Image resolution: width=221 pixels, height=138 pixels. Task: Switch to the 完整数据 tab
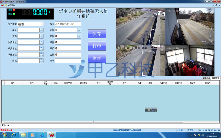click(206, 78)
